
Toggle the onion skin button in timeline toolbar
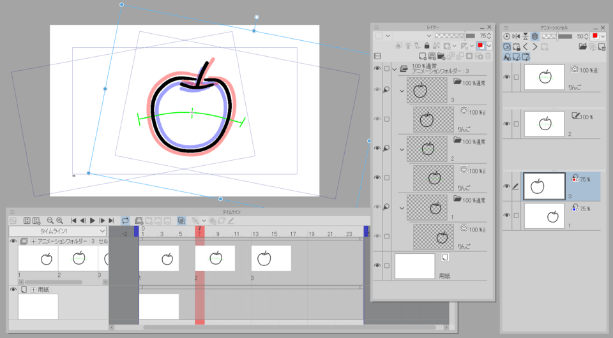(181, 221)
